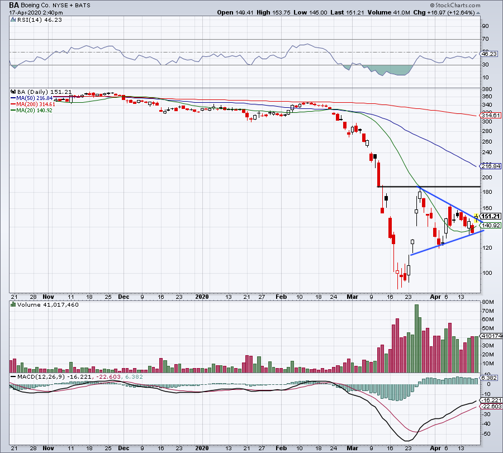
Task: Click the blue MA(50) legend marker
Action: pyautogui.click(x=13, y=98)
